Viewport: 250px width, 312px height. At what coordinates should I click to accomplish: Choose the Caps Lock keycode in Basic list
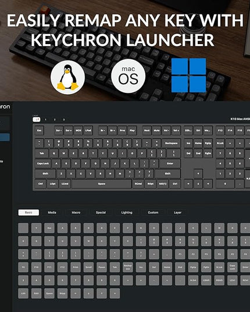click(x=233, y=267)
